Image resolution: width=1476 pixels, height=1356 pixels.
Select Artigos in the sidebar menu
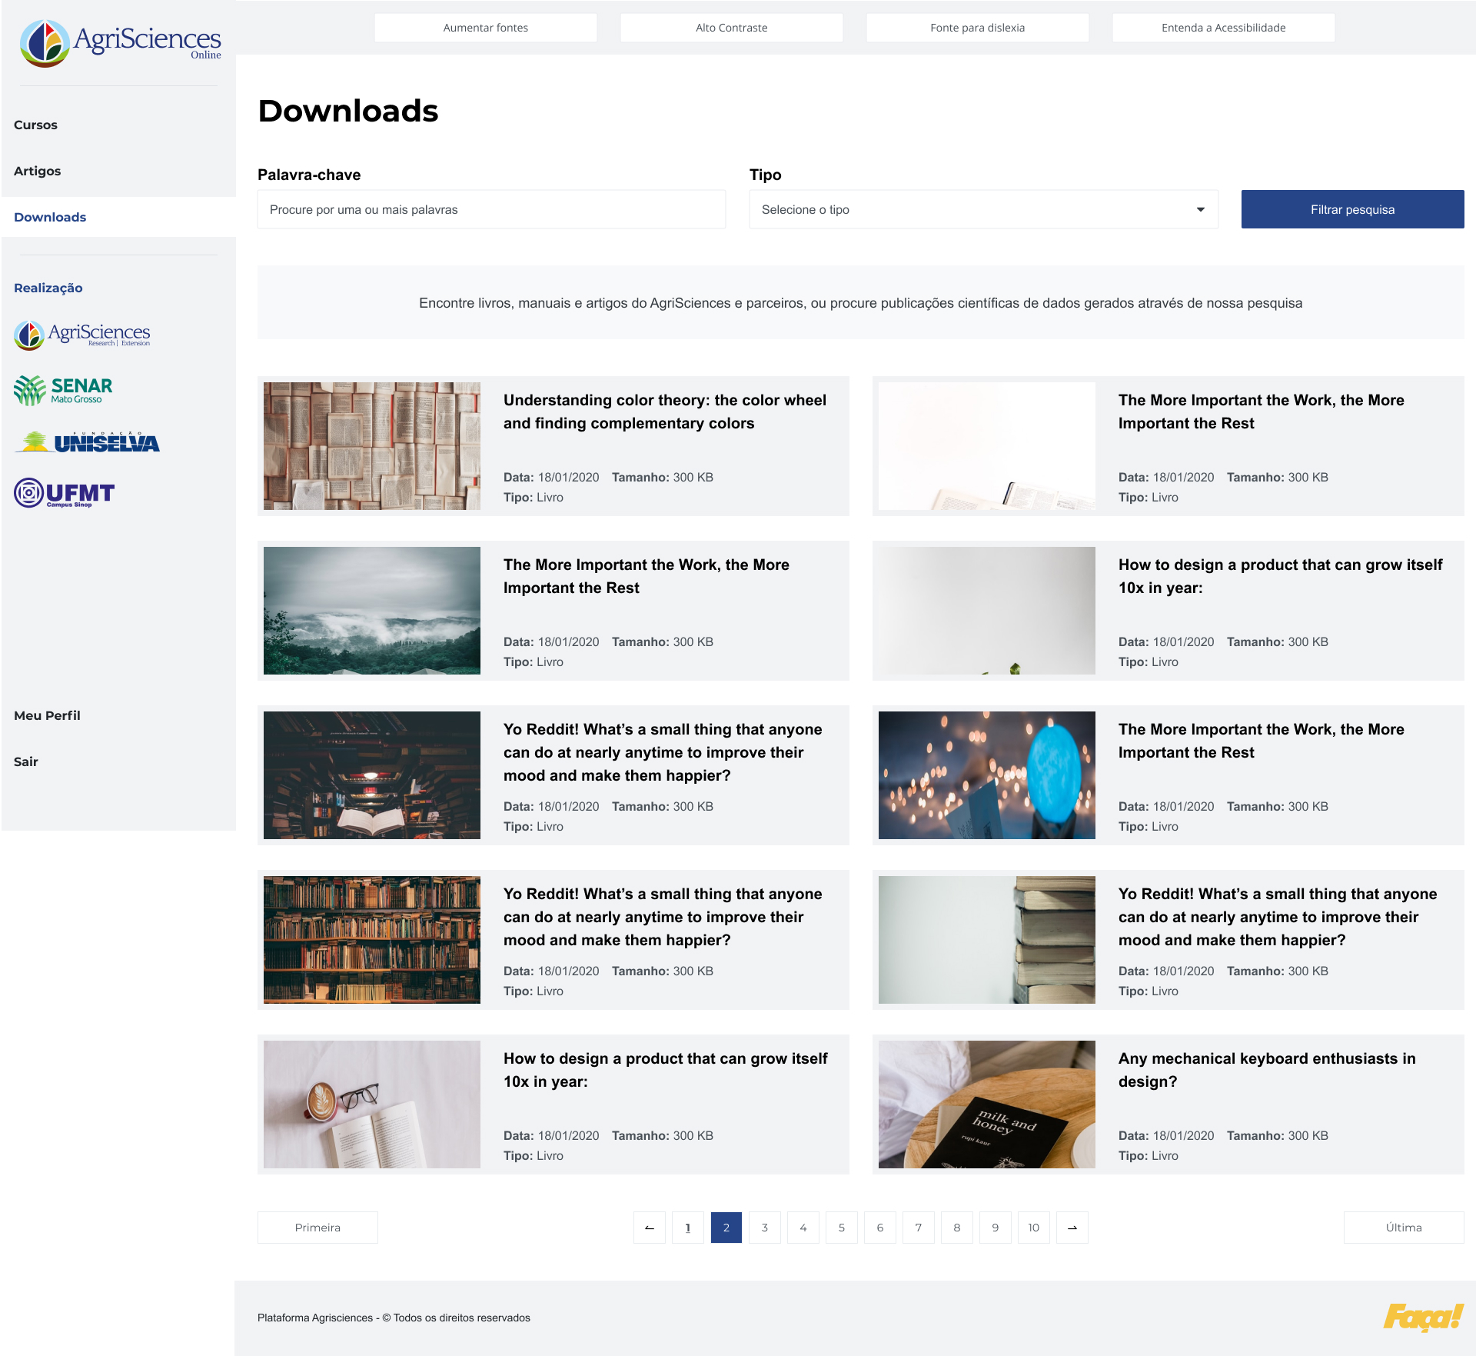37,171
